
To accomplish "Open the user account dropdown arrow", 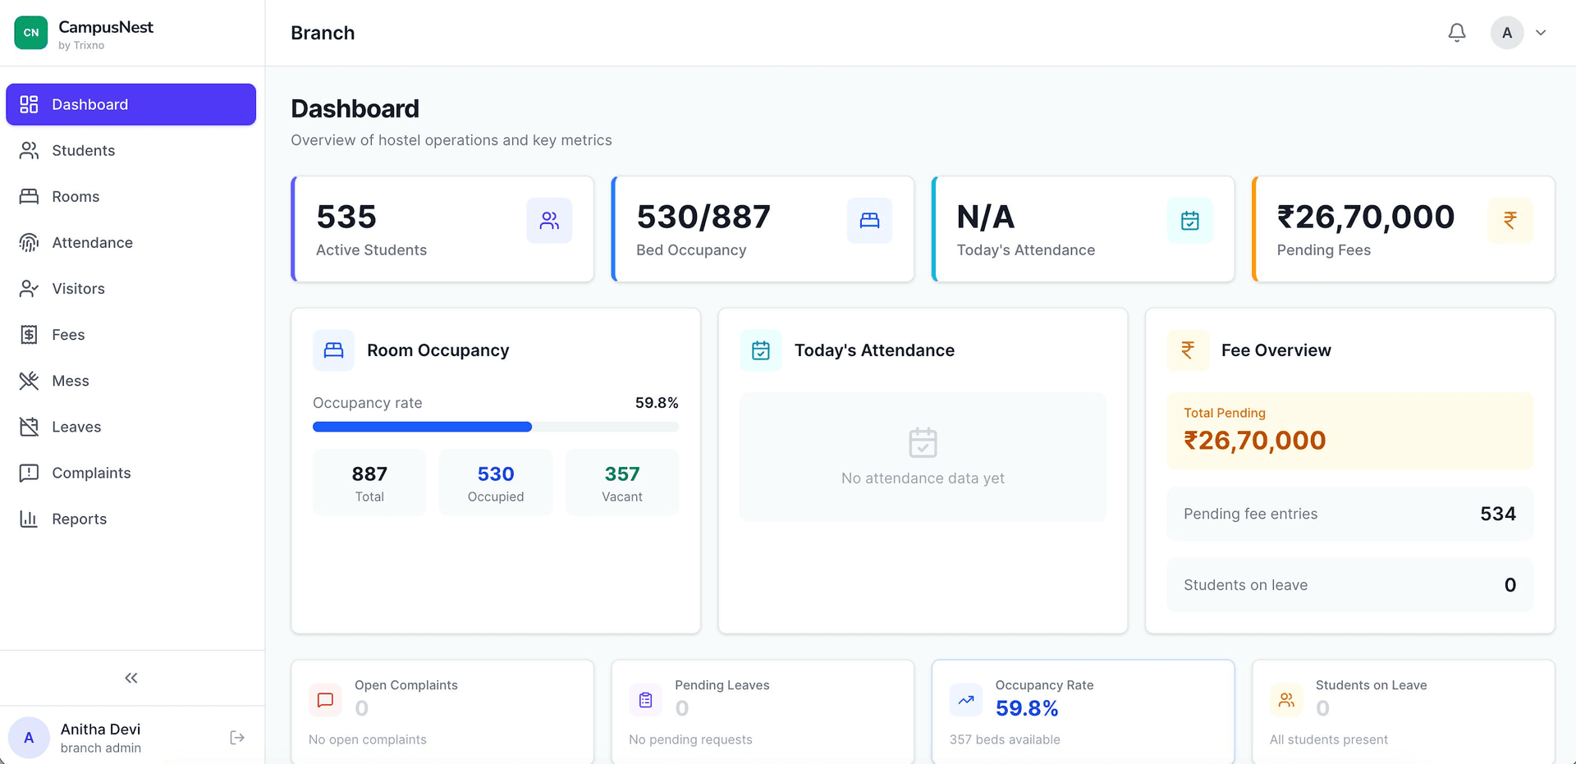I will tap(1541, 33).
